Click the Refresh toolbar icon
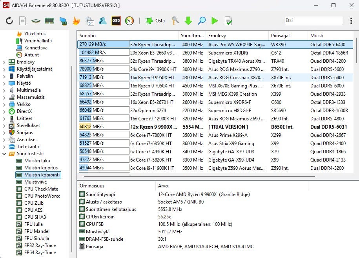359x258 pixels. tap(9, 21)
